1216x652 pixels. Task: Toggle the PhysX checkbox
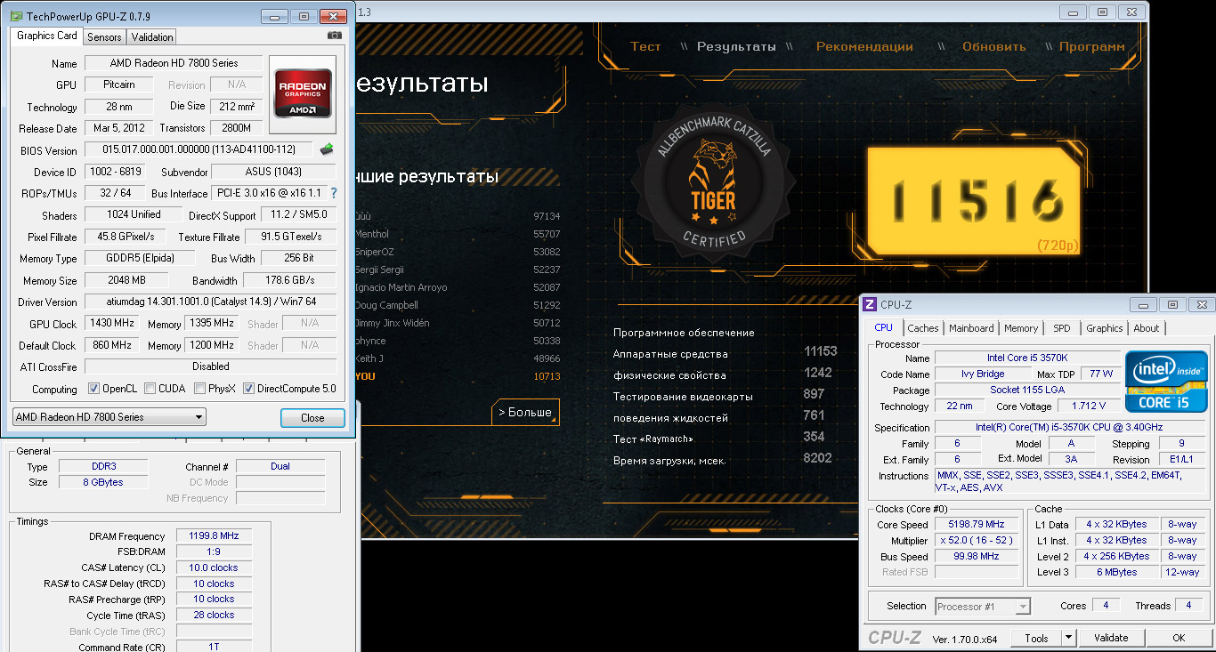[x=200, y=389]
